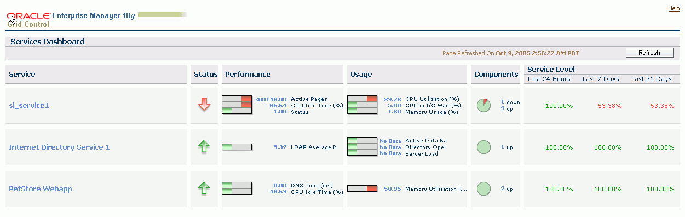Click the green up arrow for Internet Directory Service 1
The height and width of the screenshot is (217, 685).
(x=204, y=147)
